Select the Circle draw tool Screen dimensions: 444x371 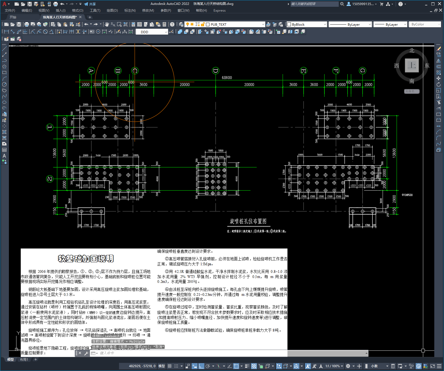(4, 84)
